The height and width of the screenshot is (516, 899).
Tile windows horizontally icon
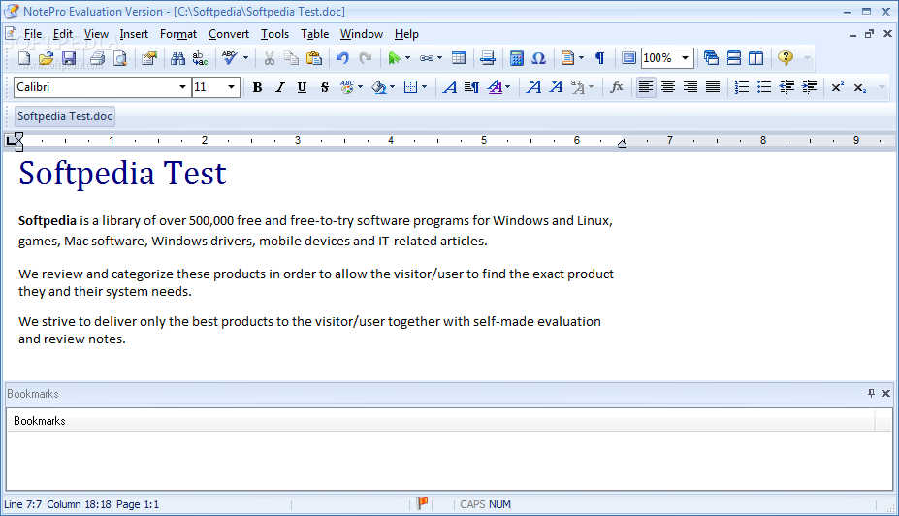click(734, 58)
